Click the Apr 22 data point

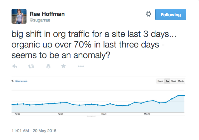17,104
